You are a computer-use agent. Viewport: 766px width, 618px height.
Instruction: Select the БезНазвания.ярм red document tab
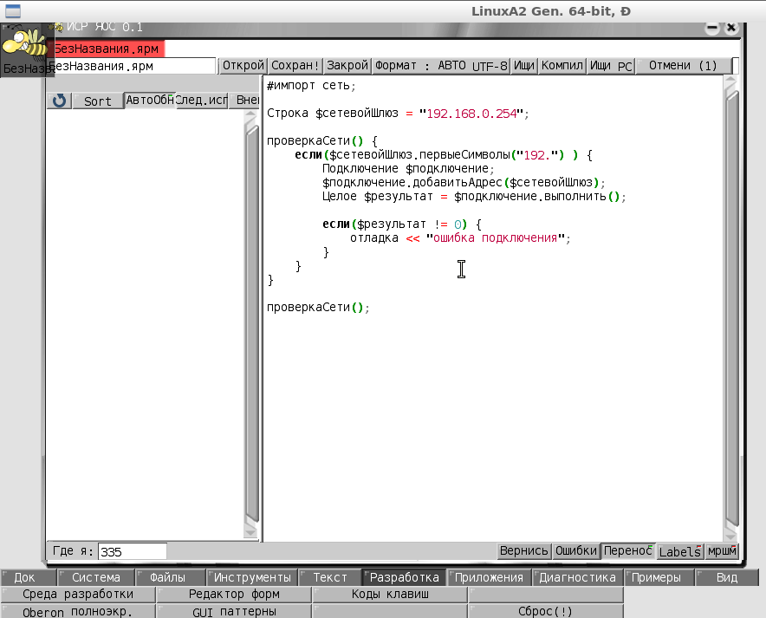click(x=106, y=49)
